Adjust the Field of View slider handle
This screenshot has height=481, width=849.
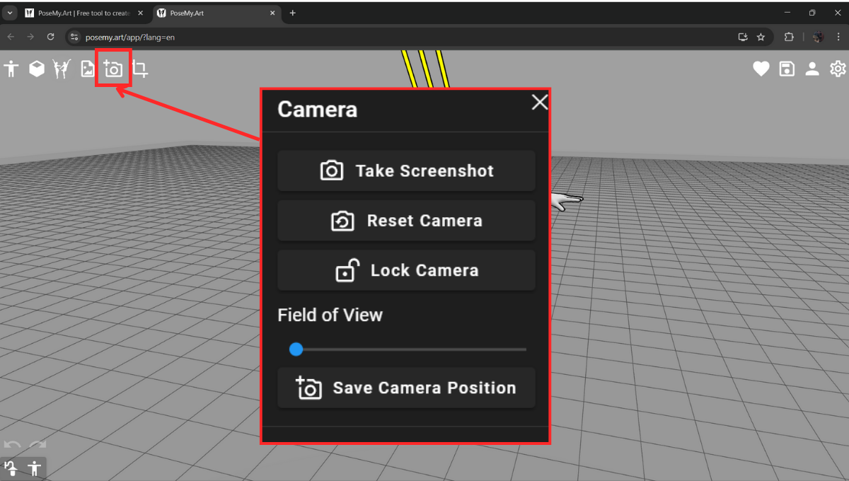tap(296, 349)
